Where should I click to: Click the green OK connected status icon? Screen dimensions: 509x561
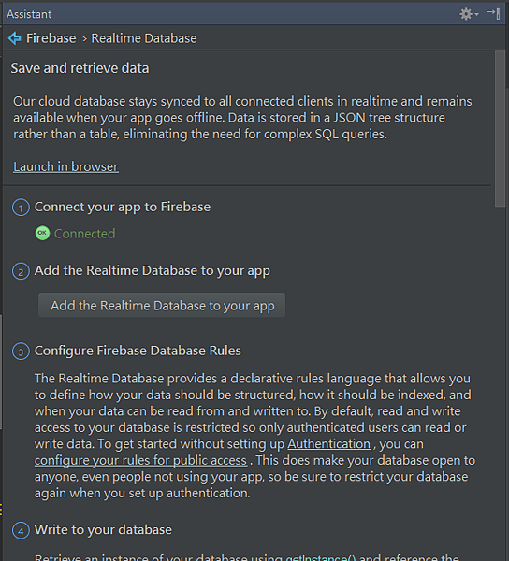pos(43,233)
